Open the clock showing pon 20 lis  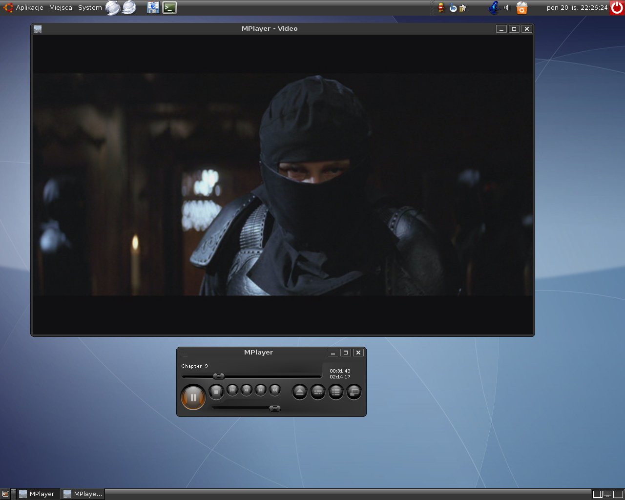coord(577,7)
